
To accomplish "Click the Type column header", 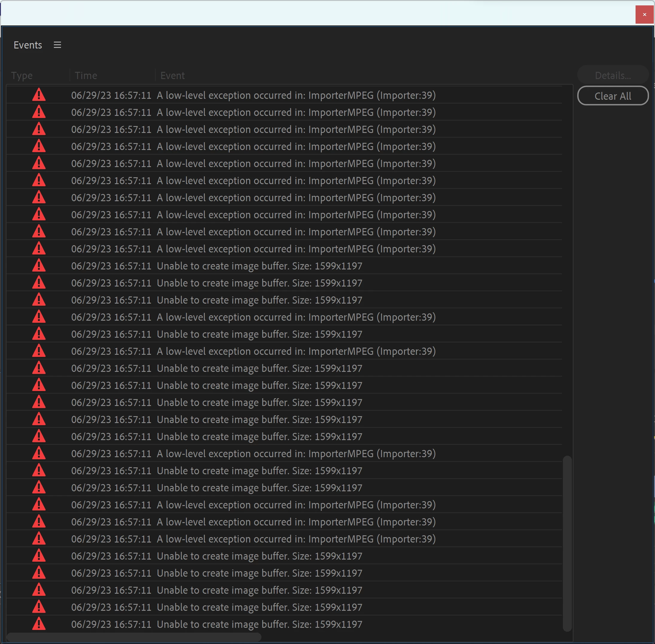I will [x=22, y=75].
